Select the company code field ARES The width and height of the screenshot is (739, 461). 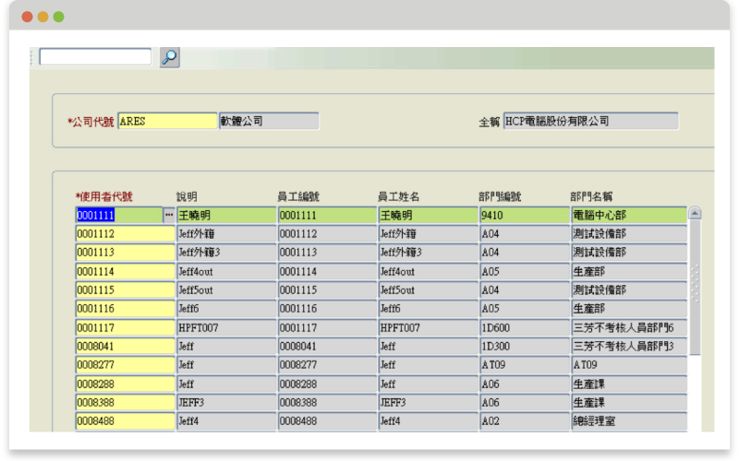click(167, 121)
